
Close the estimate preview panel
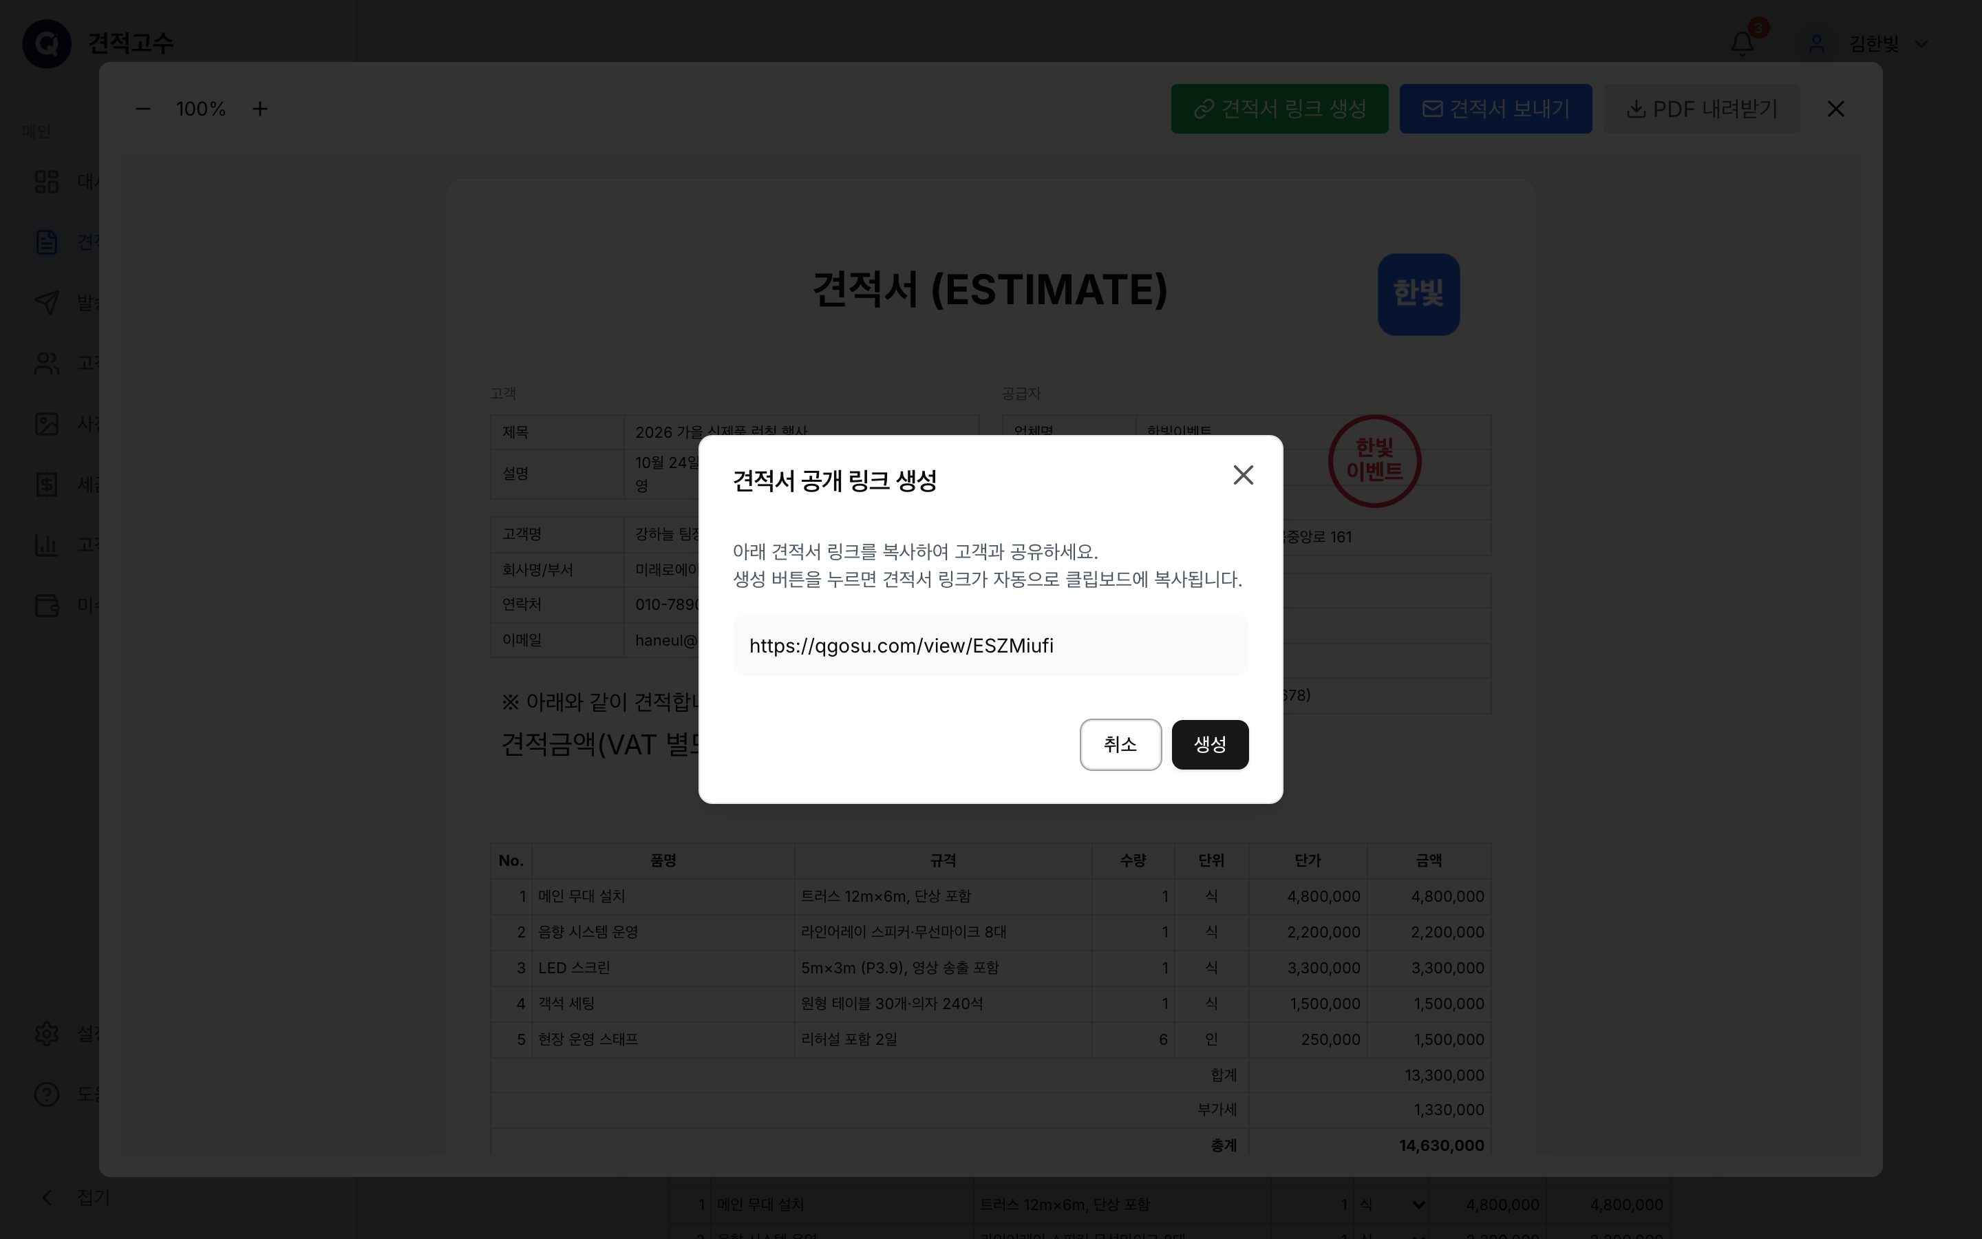1835,108
